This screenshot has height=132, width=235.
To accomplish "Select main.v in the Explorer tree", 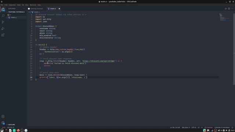I will click(14, 18).
